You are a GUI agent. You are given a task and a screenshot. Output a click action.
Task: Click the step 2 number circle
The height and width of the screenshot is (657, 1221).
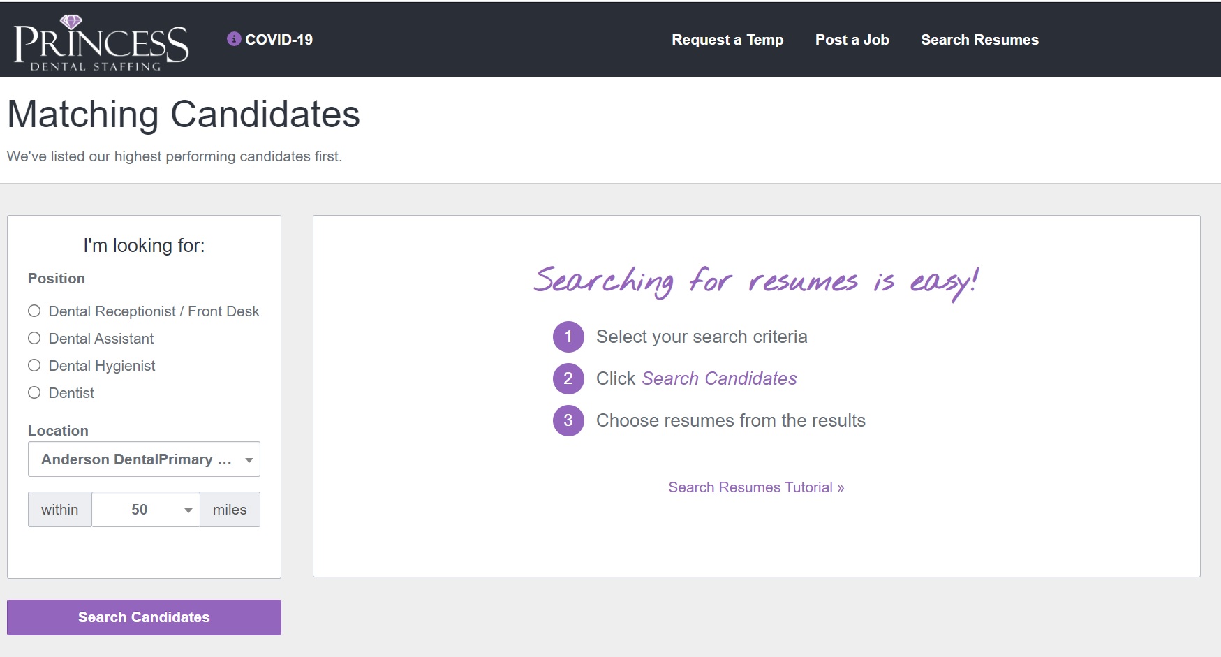[568, 379]
